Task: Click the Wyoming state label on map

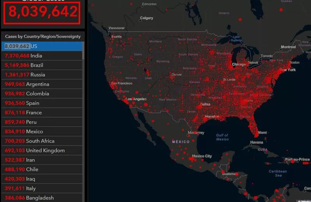Action: (163, 61)
